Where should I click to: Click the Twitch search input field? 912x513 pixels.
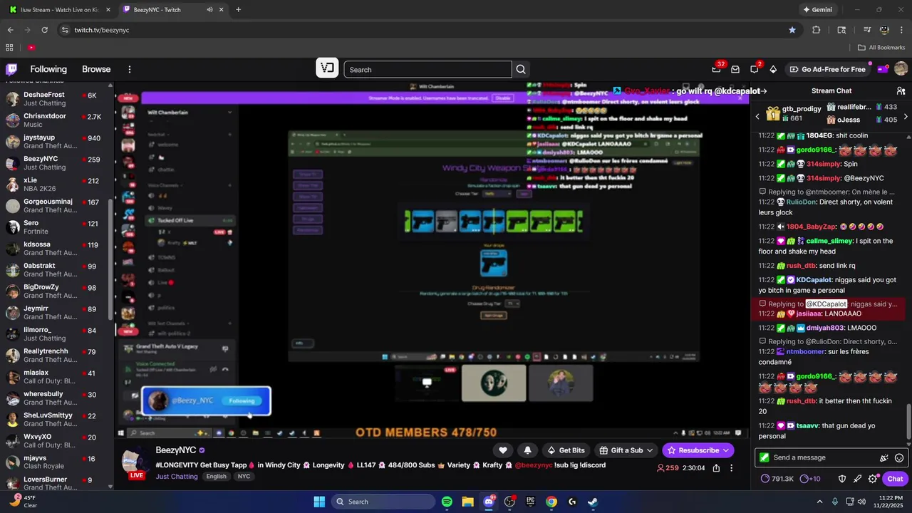(x=427, y=69)
